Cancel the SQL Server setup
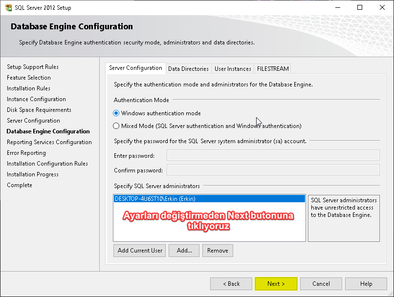394x297 pixels. click(x=321, y=284)
